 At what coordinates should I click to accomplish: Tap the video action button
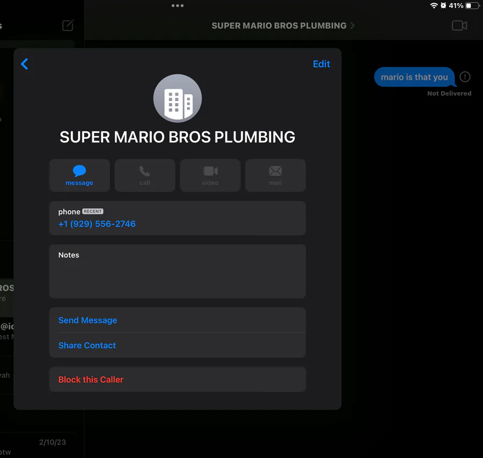point(210,175)
